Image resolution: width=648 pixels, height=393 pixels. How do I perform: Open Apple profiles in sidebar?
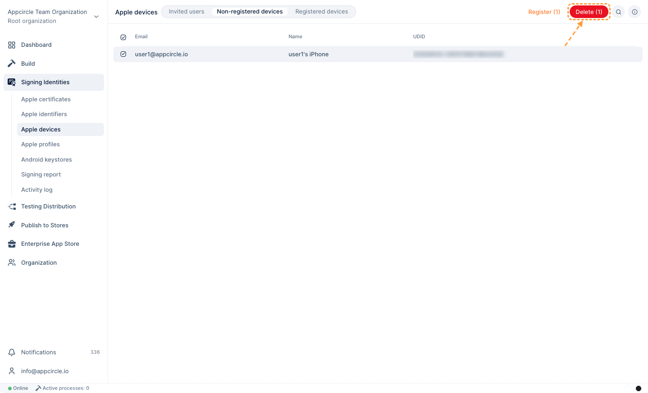[x=40, y=145]
